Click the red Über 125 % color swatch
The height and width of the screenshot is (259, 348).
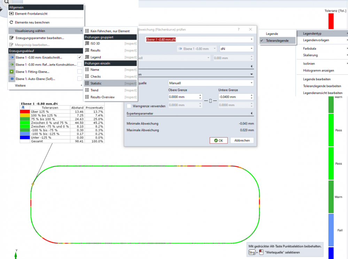click(x=24, y=112)
